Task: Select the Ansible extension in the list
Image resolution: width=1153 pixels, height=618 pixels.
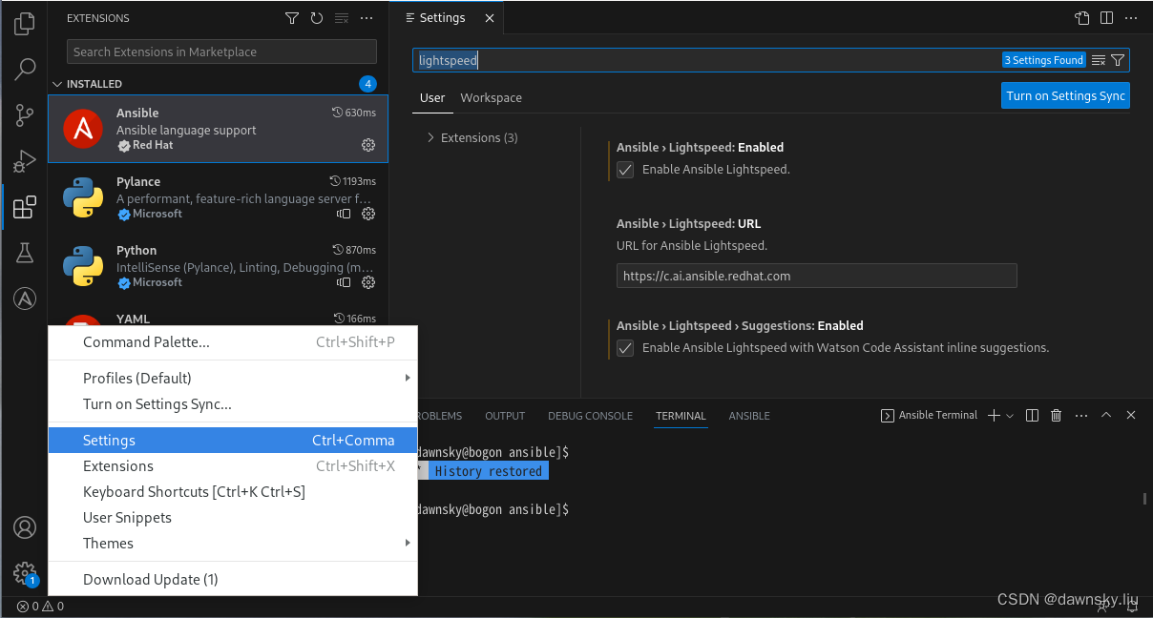Action: click(219, 129)
